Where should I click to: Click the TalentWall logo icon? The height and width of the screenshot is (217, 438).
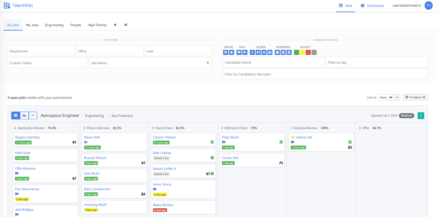tap(7, 5)
